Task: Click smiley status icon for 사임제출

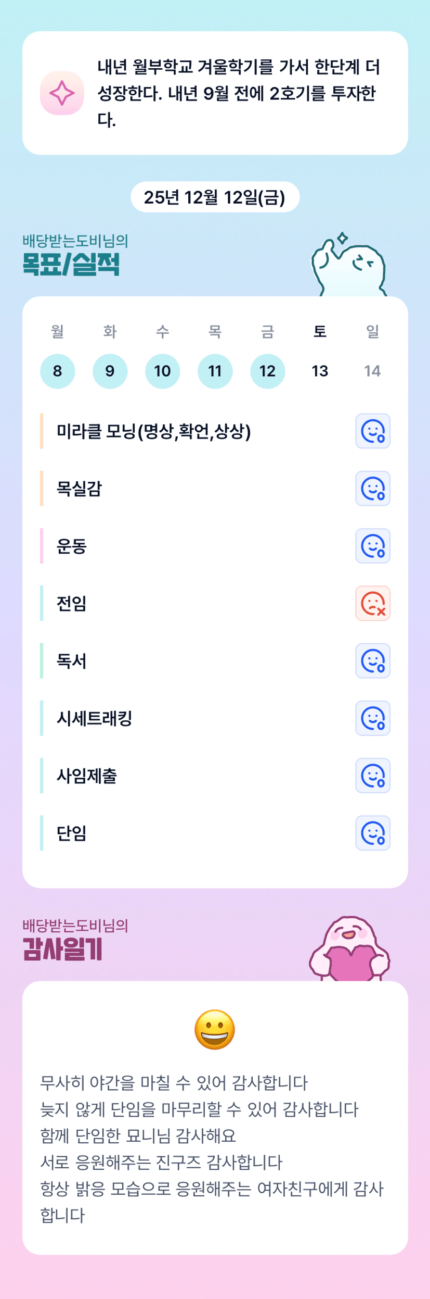Action: click(x=372, y=776)
